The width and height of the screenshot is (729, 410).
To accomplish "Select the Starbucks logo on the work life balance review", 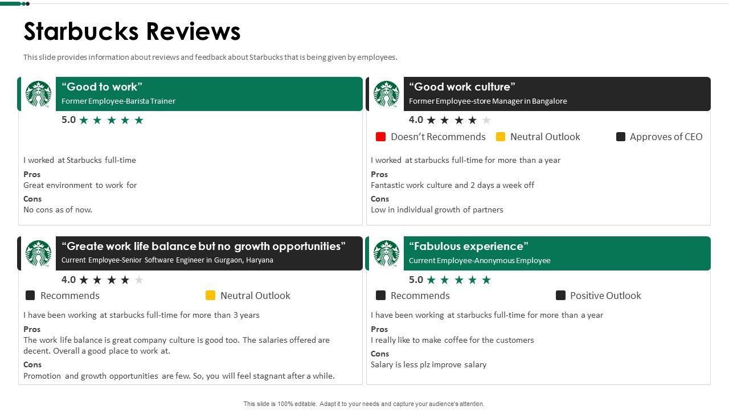I will coord(38,253).
